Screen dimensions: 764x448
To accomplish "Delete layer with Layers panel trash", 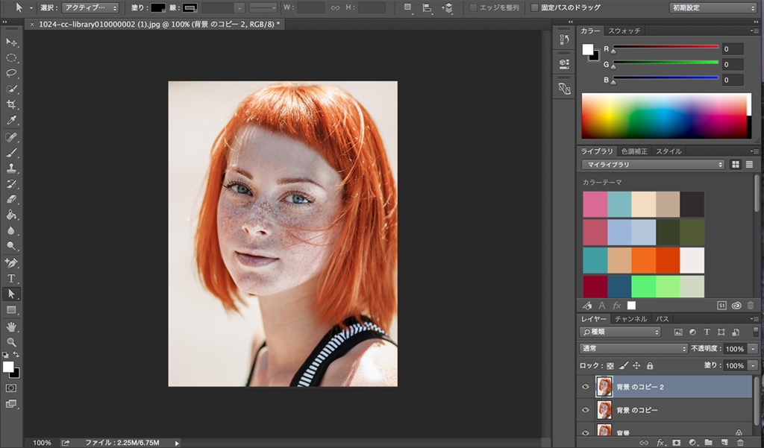I will pyautogui.click(x=741, y=443).
